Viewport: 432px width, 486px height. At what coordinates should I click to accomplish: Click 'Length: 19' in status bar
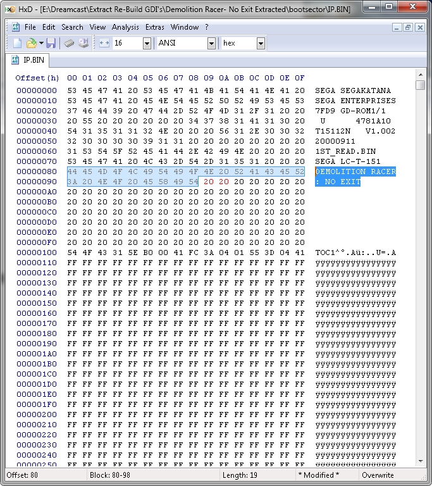pos(240,475)
